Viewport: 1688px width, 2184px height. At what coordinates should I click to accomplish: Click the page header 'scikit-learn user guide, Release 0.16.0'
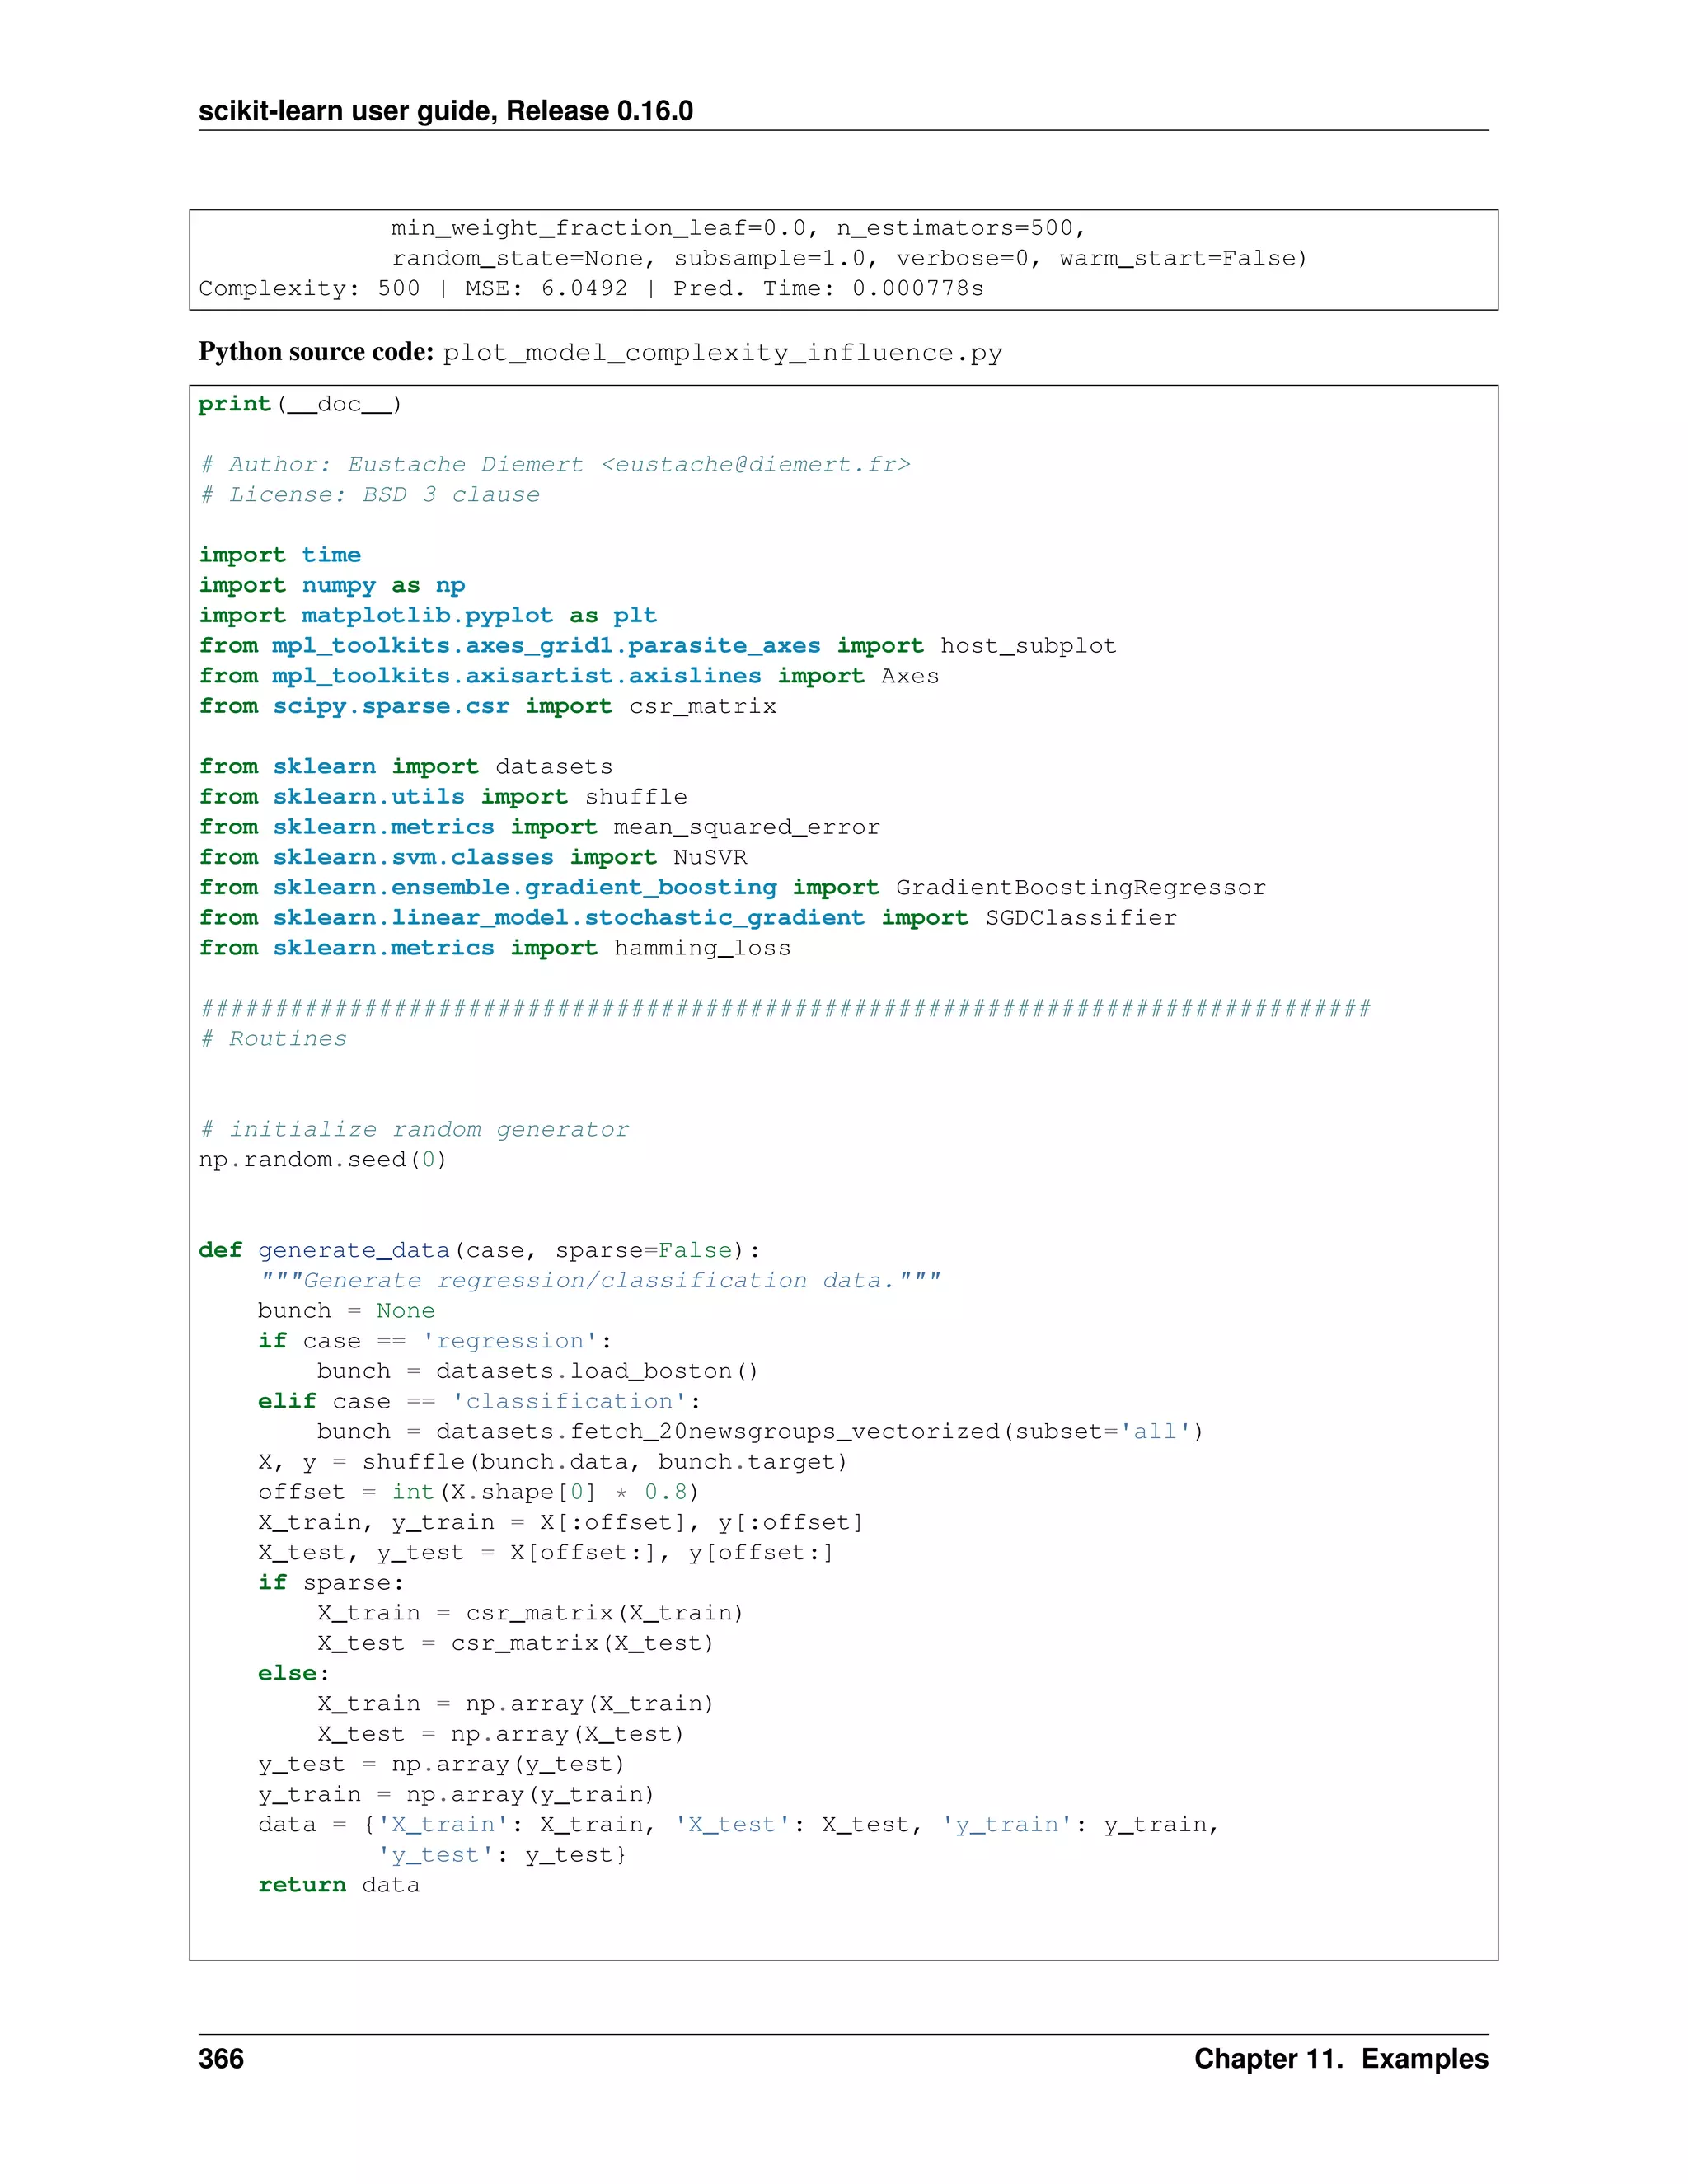point(445,110)
